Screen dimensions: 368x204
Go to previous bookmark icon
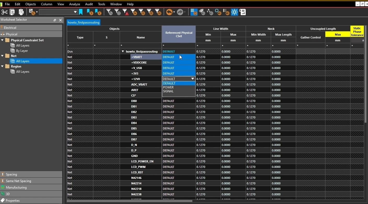pyautogui.click(x=98, y=12)
